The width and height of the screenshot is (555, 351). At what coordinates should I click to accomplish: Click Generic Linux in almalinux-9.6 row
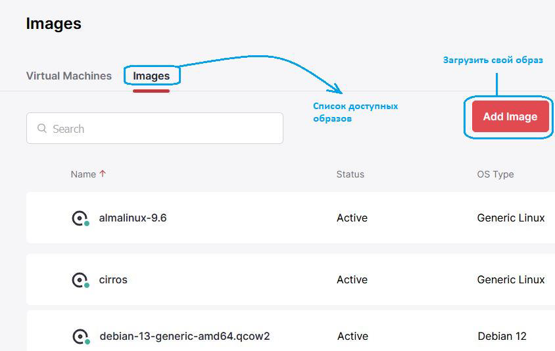511,218
